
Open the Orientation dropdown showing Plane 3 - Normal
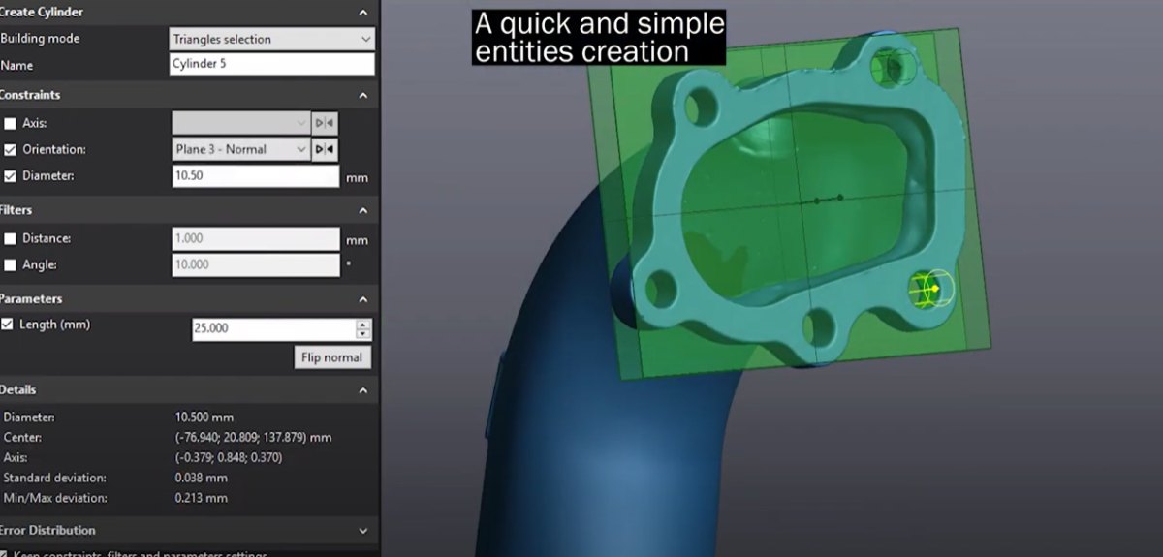(x=240, y=149)
